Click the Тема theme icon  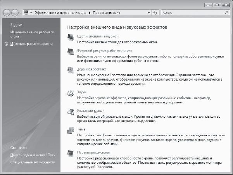click(71, 130)
